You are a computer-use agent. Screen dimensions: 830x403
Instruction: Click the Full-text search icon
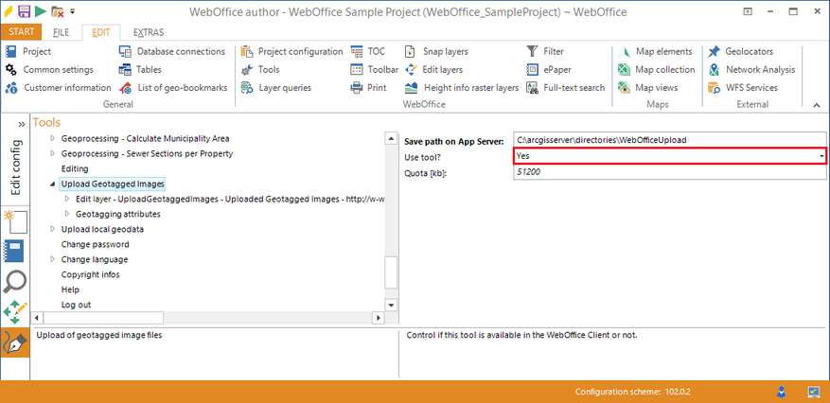coord(532,87)
